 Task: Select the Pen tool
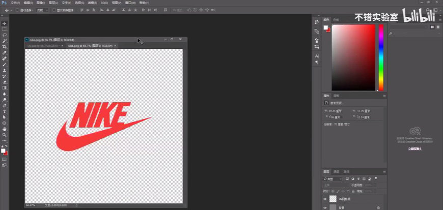(5, 106)
